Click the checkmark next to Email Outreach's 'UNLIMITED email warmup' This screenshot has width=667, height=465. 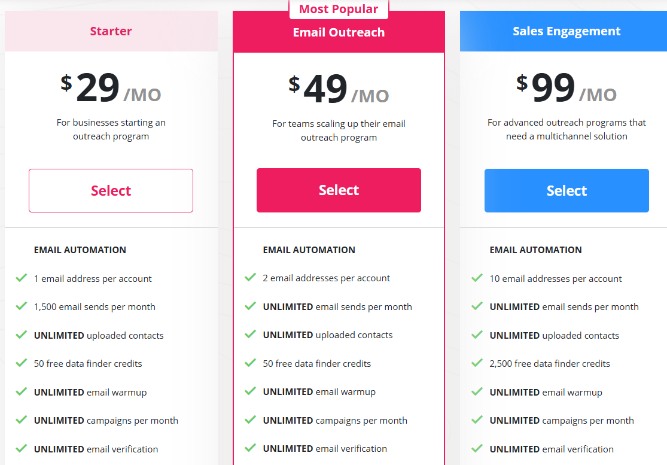tap(249, 392)
